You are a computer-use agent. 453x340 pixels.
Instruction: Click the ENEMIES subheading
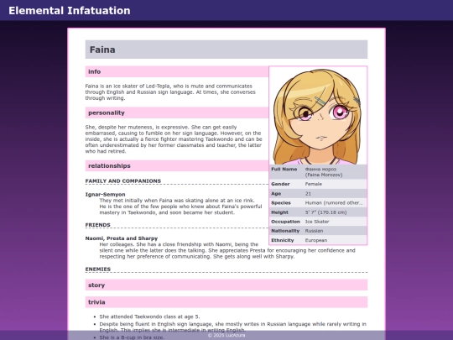point(98,269)
